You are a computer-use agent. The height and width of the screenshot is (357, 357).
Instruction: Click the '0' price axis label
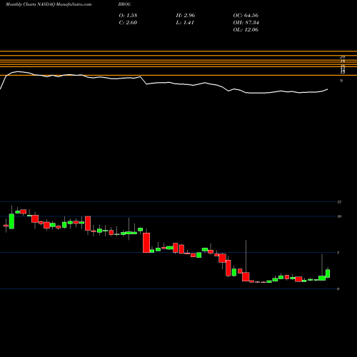tap(338, 289)
